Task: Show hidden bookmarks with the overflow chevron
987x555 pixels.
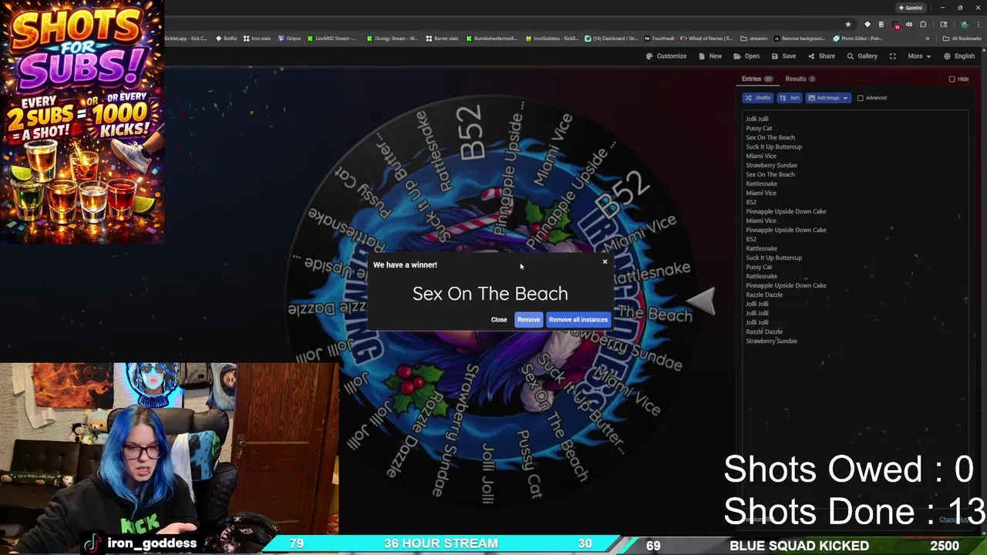Action: 928,39
